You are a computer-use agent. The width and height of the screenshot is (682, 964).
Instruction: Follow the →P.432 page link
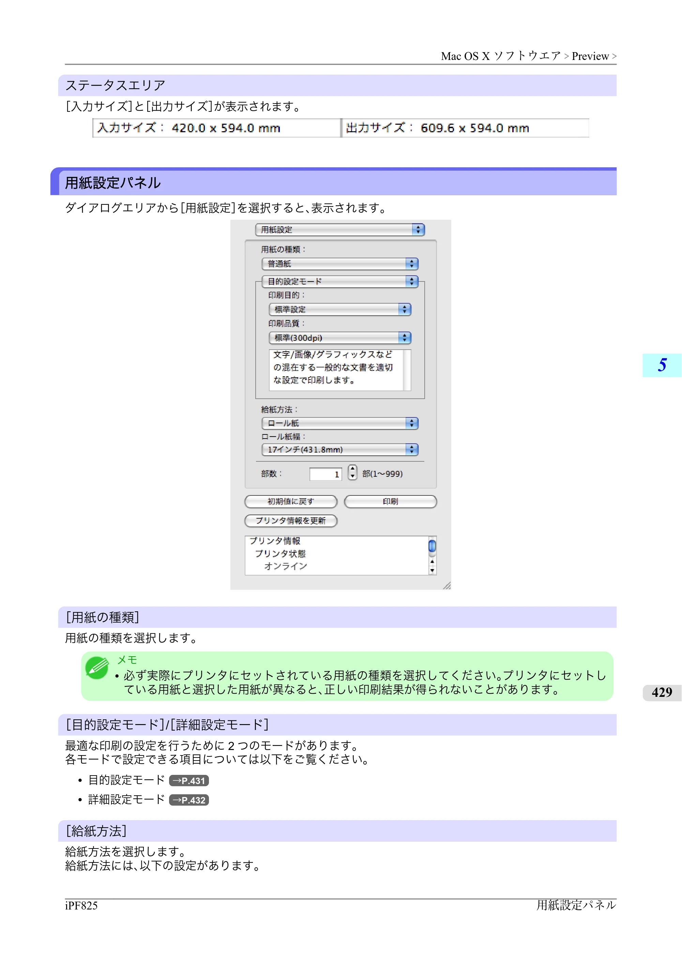click(x=189, y=800)
